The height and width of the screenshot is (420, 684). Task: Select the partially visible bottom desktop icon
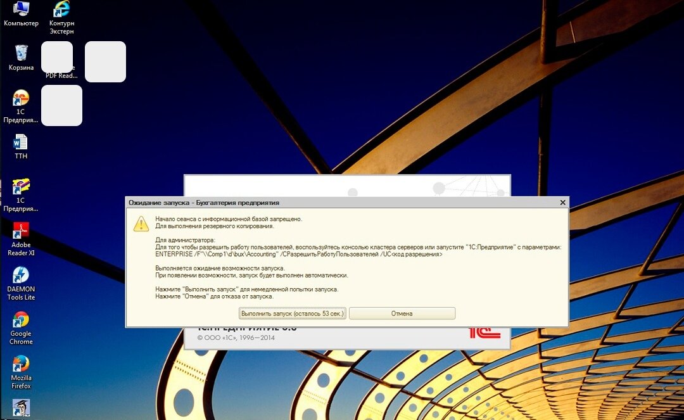pos(20,409)
